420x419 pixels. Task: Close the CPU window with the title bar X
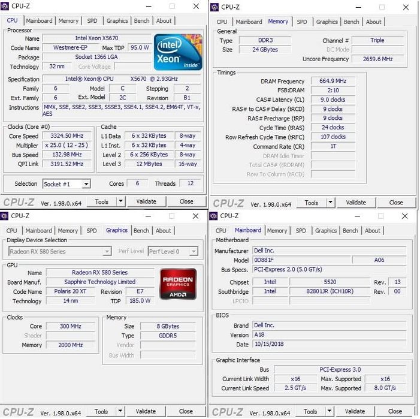[x=196, y=6]
